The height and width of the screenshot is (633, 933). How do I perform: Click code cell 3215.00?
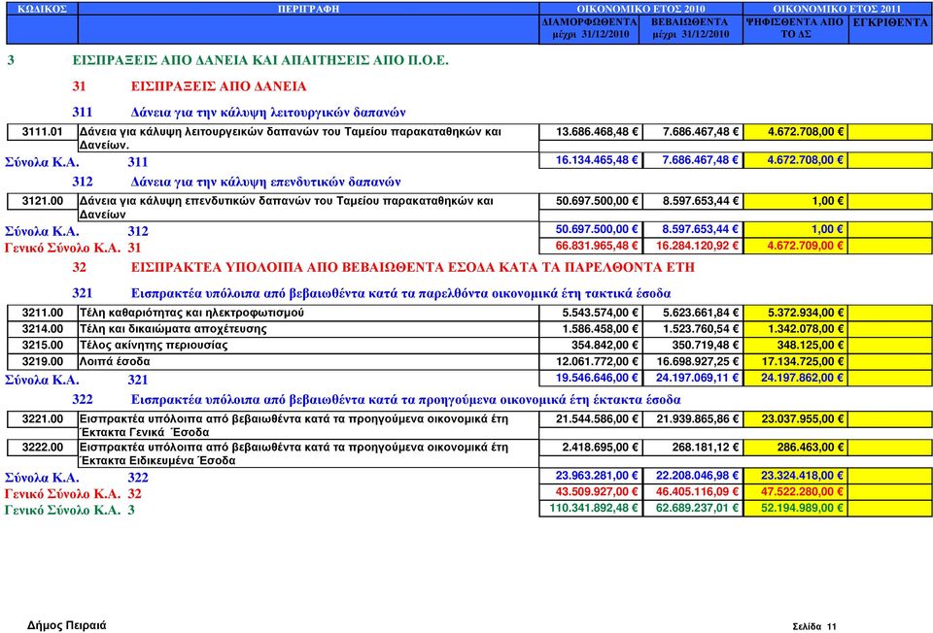pos(42,346)
